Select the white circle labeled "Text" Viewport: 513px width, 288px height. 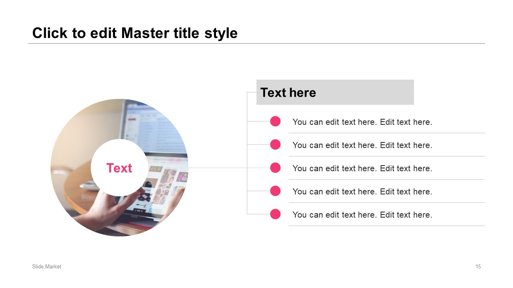[x=119, y=168]
